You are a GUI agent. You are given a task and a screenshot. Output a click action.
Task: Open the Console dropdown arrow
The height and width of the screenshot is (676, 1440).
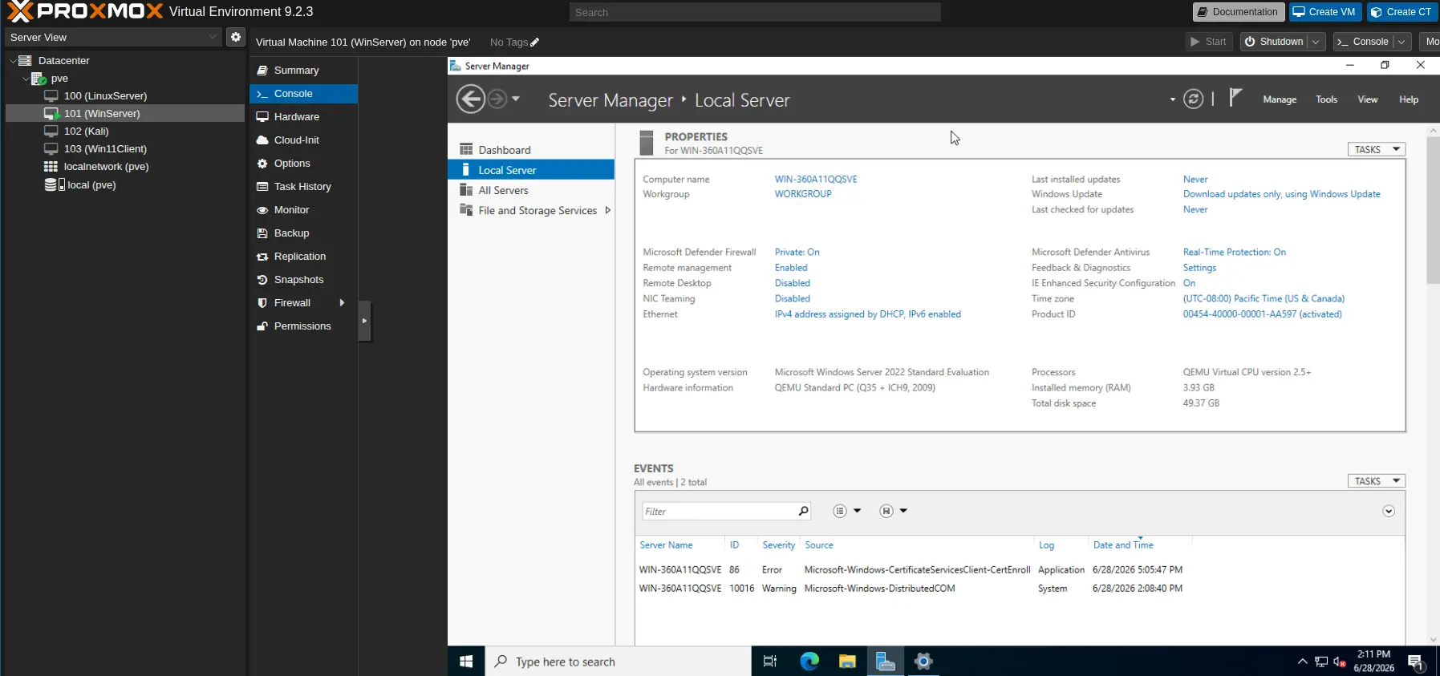pyautogui.click(x=1401, y=42)
